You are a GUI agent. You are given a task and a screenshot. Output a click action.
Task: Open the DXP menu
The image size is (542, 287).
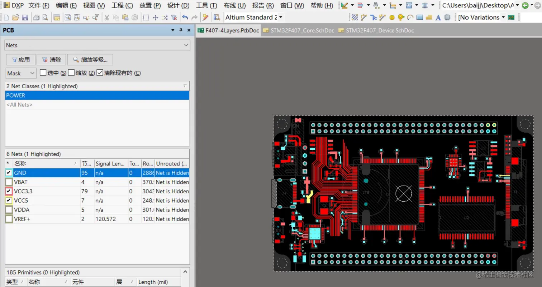[x=13, y=5]
